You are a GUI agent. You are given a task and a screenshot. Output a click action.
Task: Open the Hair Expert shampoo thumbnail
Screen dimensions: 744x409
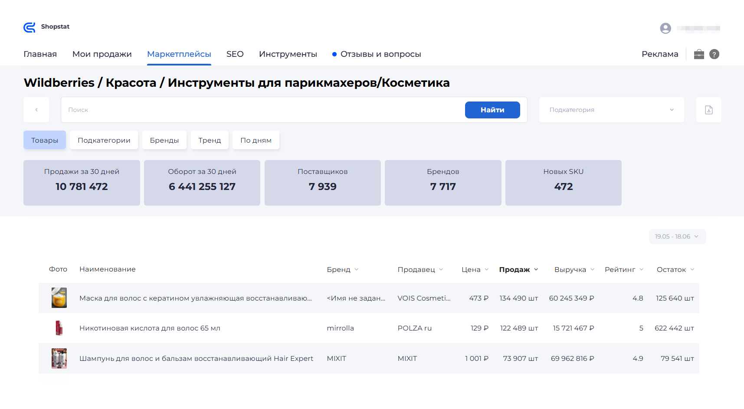[x=59, y=358]
